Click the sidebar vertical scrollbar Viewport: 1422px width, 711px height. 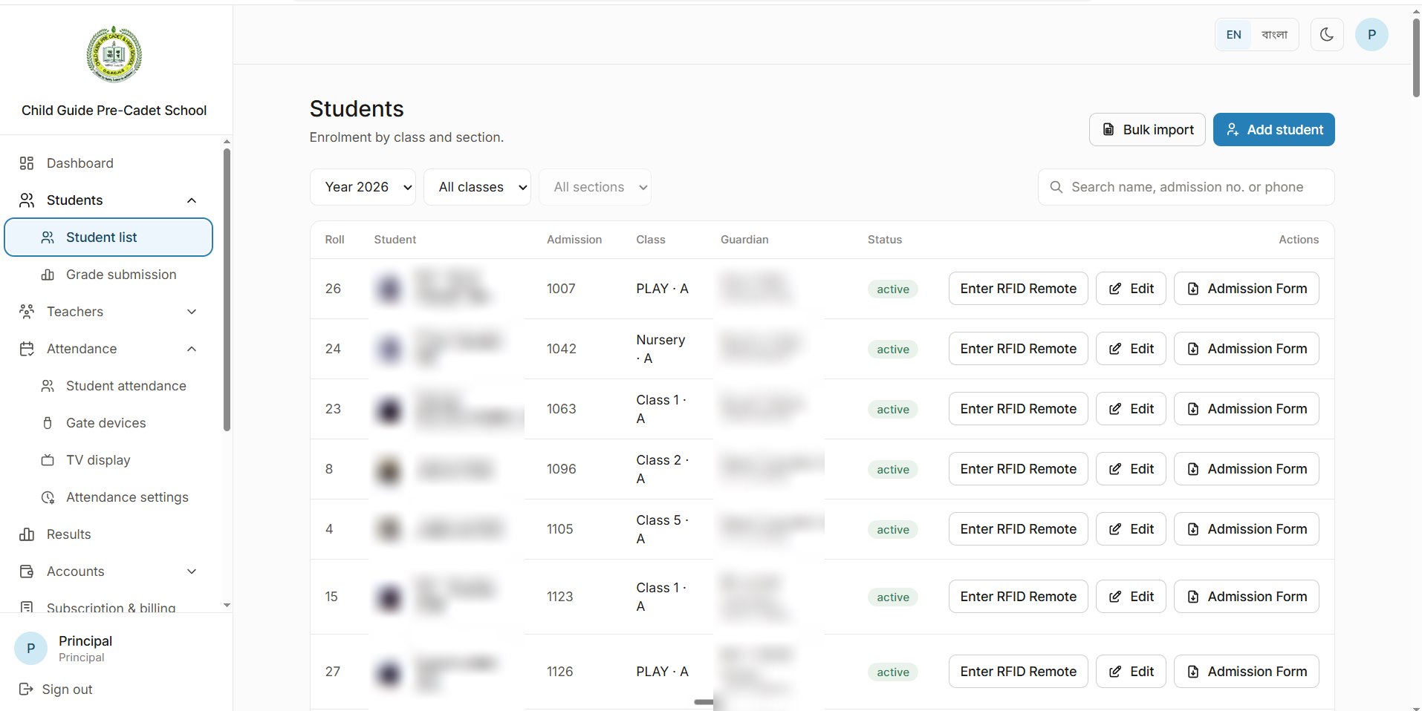(227, 289)
